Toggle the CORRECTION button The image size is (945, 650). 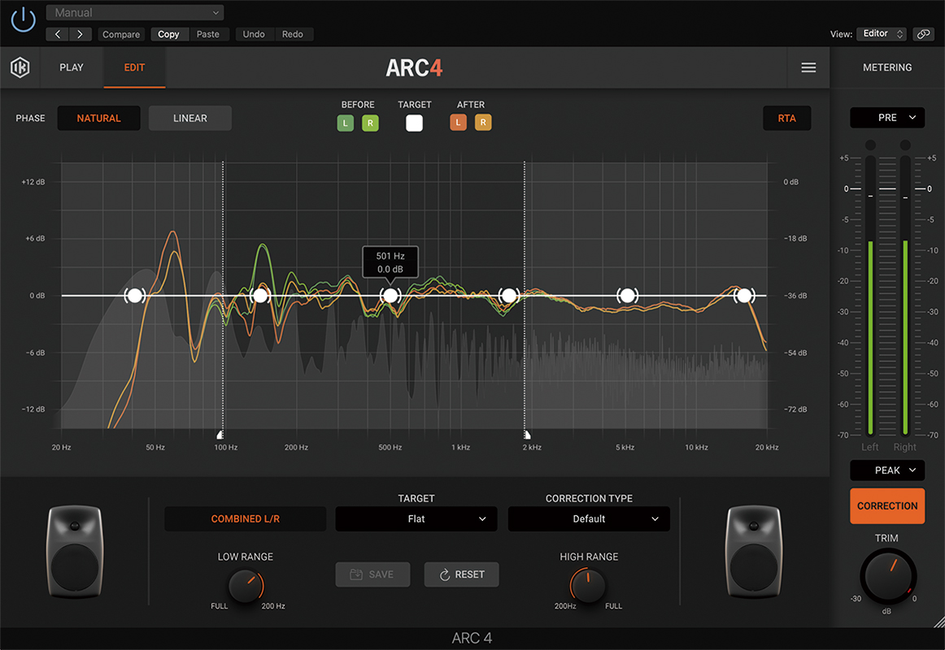point(887,506)
